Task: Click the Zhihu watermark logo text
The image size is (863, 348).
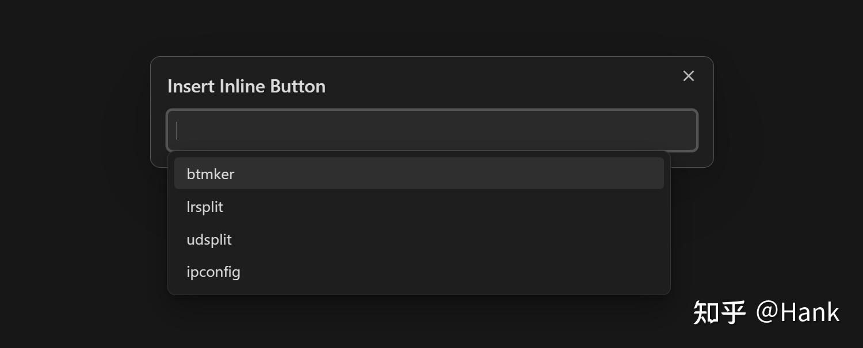Action: point(719,312)
